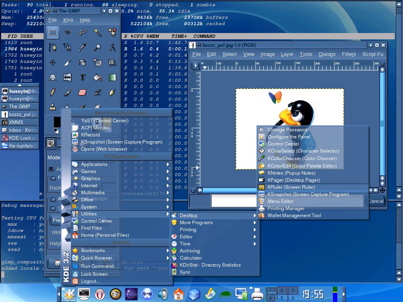
Task: Switch to XMMS in the taskbar
Action: pos(20,122)
